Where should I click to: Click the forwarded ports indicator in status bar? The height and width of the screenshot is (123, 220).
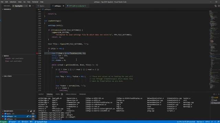point(31,122)
